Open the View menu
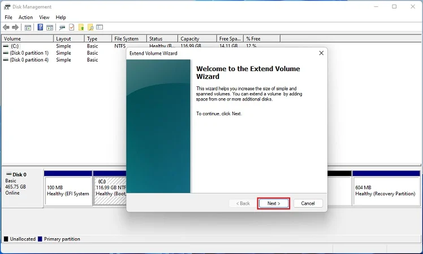 coord(44,17)
